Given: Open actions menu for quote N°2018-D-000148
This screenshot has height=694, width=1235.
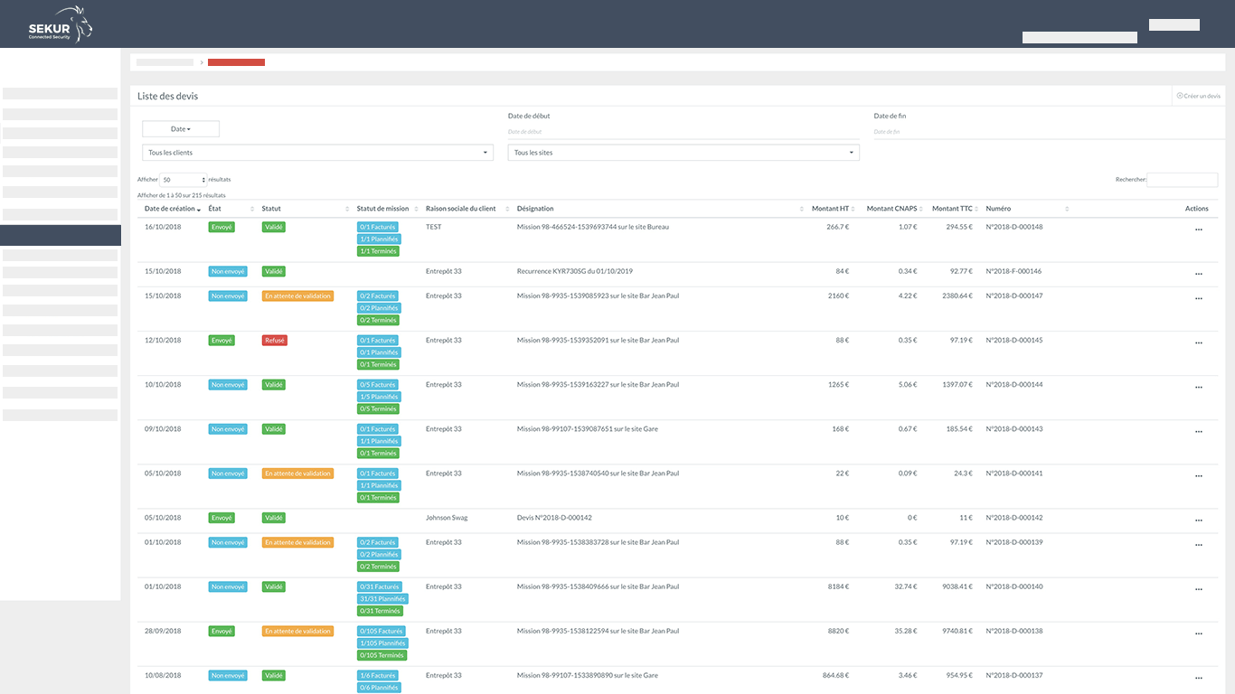Looking at the screenshot, I should (x=1199, y=230).
